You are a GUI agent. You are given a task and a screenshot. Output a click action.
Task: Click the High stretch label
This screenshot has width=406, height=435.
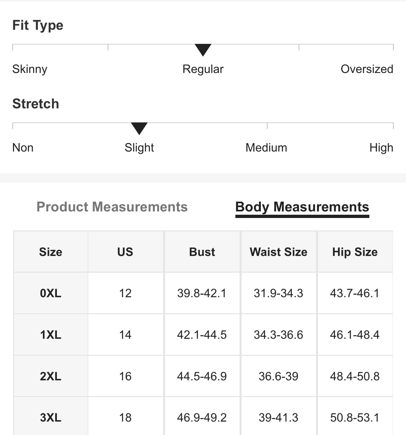click(381, 148)
